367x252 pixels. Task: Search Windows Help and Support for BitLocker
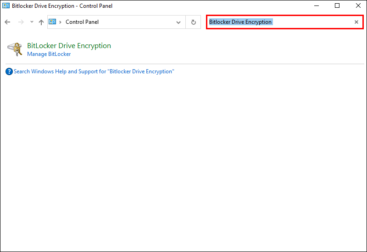94,71
